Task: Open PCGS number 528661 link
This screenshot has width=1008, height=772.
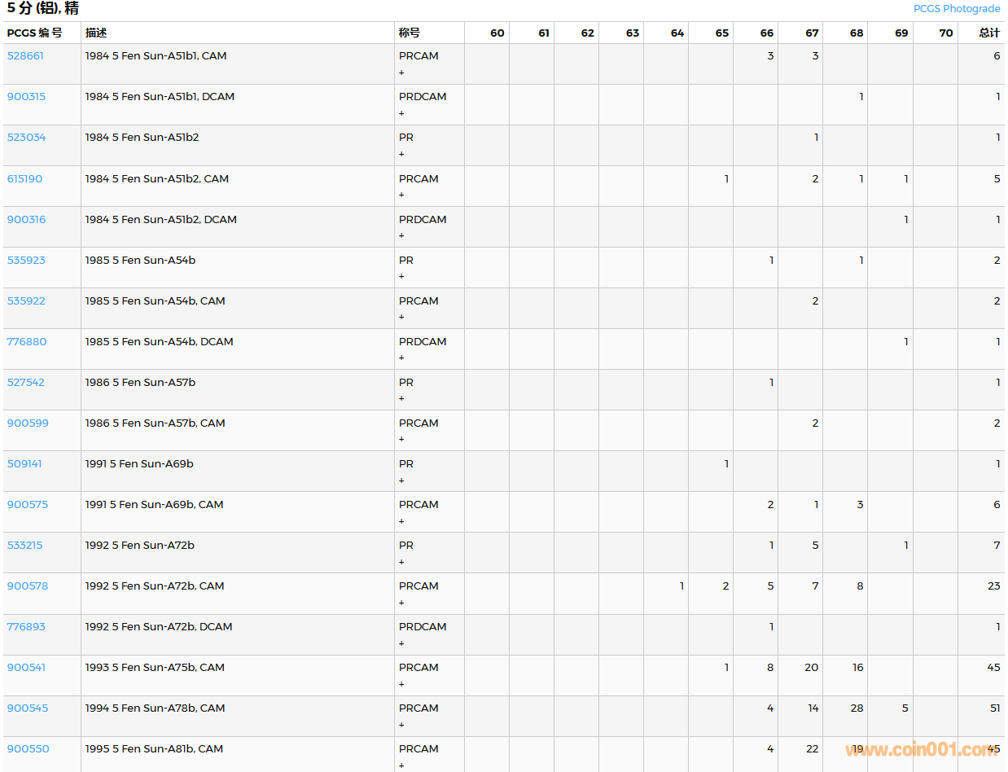Action: click(x=25, y=56)
